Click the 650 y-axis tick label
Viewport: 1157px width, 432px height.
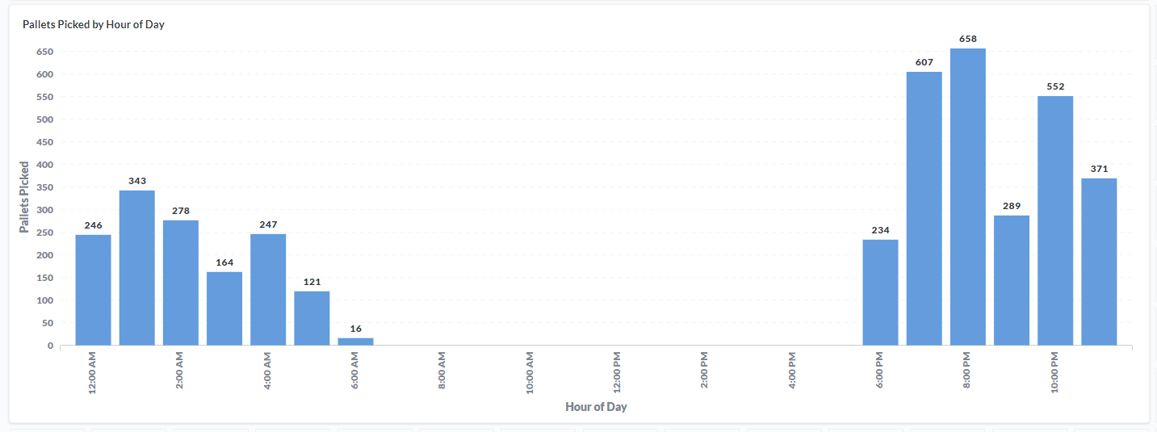click(x=44, y=52)
